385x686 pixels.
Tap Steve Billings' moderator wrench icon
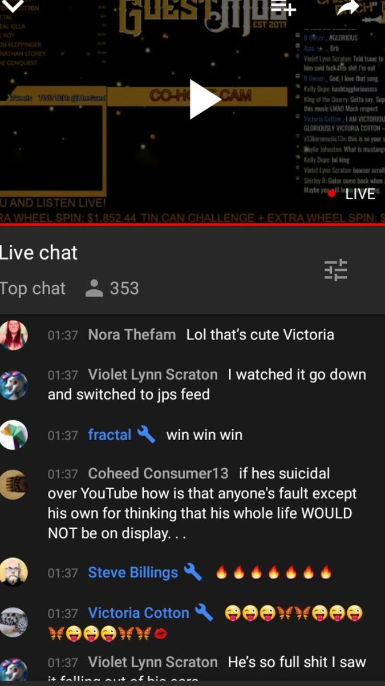click(x=193, y=572)
